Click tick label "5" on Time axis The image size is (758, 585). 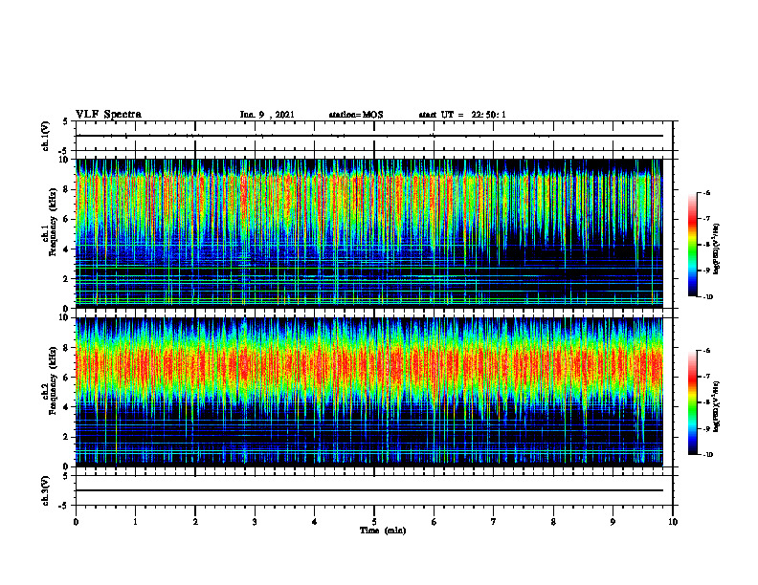coord(374,522)
